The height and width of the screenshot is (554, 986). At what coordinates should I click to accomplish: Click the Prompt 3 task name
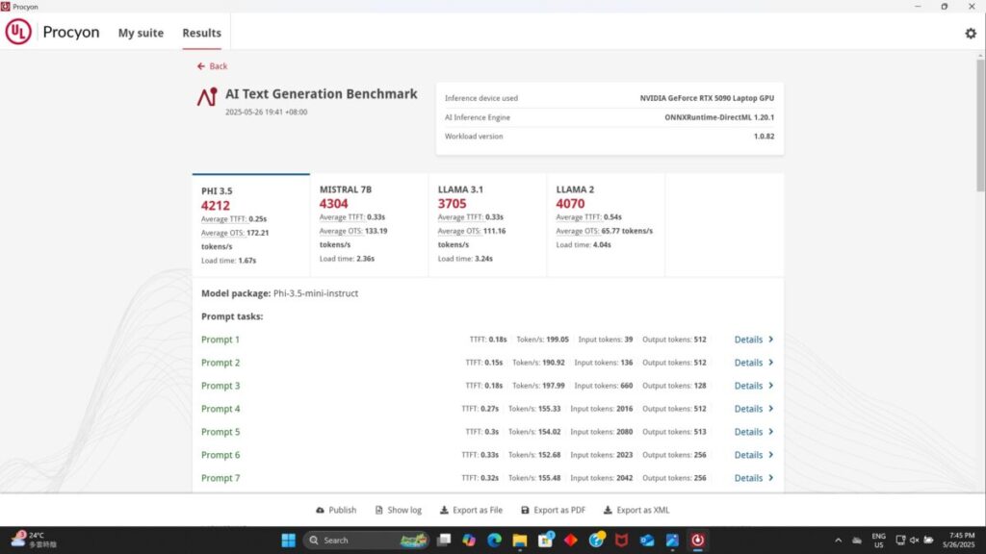(221, 386)
